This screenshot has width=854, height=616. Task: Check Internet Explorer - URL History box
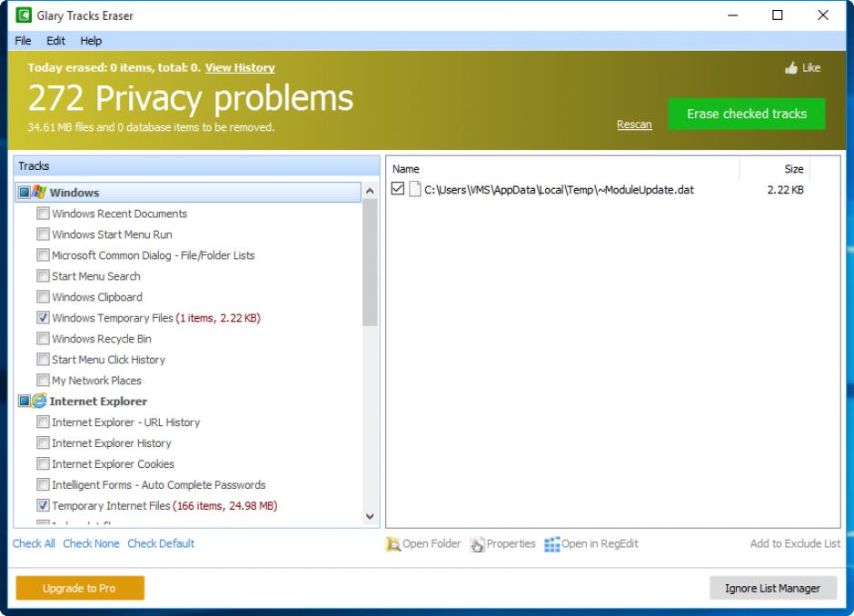point(43,422)
